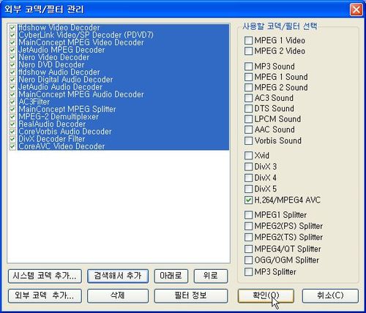Tick the MP3 Splitter checkbox
This screenshot has width=366, height=313.
click(x=248, y=271)
